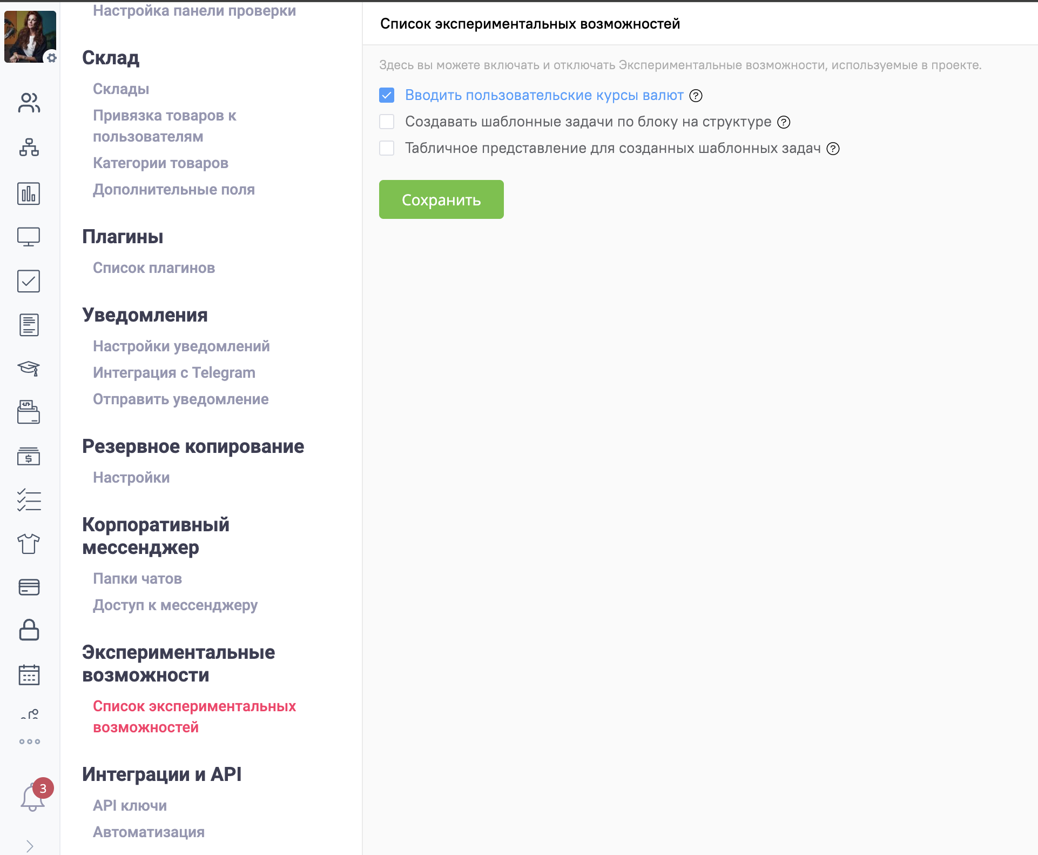
Task: Click the cash register wallet icon
Action: coord(29,412)
